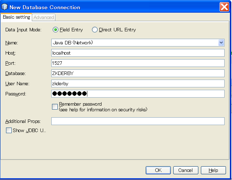Screen dimensions: 232x180
Task: Focus the Host field containing localhost
Action: tap(138, 53)
